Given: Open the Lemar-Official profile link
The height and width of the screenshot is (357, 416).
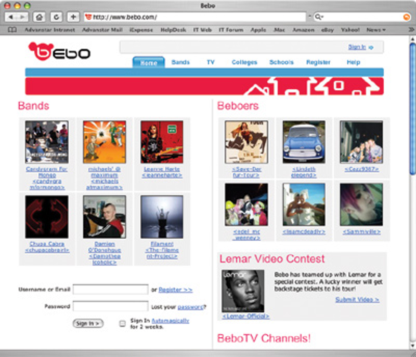Looking at the screenshot, I should point(245,316).
